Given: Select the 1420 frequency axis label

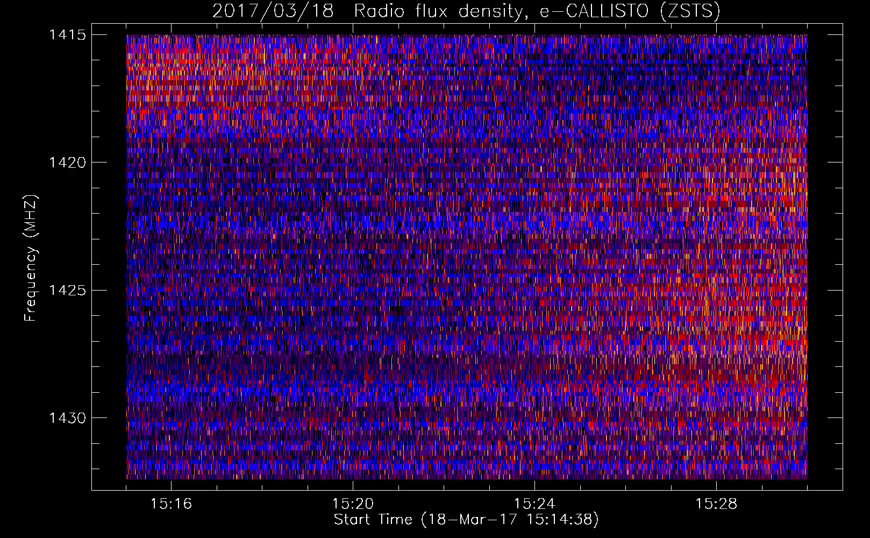Looking at the screenshot, I should [x=67, y=162].
